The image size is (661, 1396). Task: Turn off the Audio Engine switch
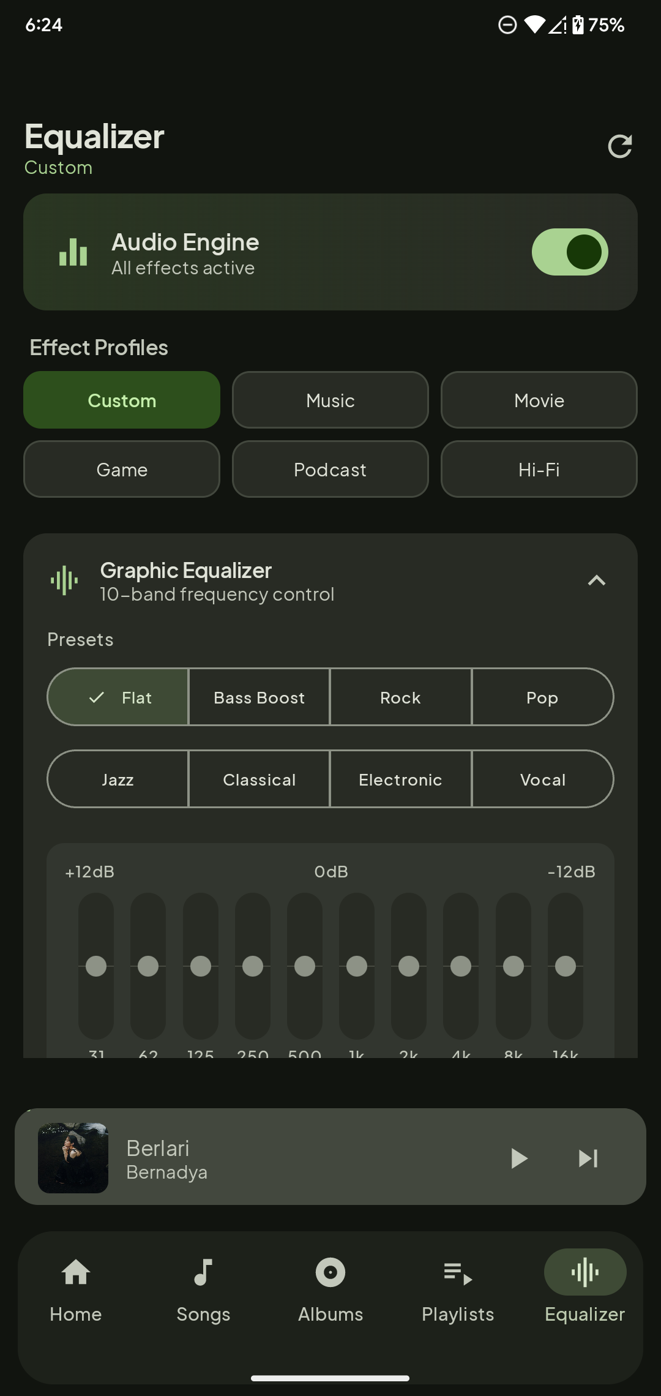point(570,252)
